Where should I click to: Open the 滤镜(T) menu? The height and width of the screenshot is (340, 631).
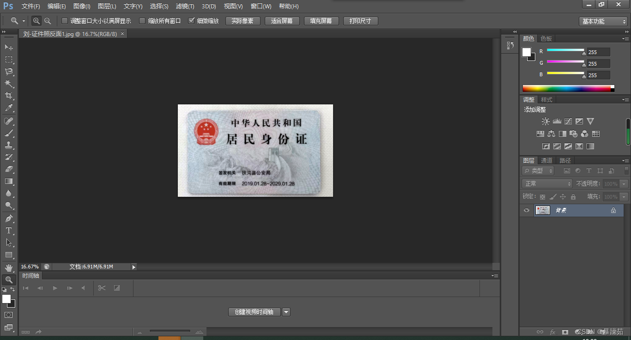click(x=185, y=6)
